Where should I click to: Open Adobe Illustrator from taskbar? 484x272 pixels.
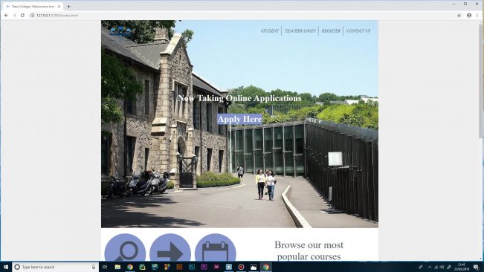(179, 267)
